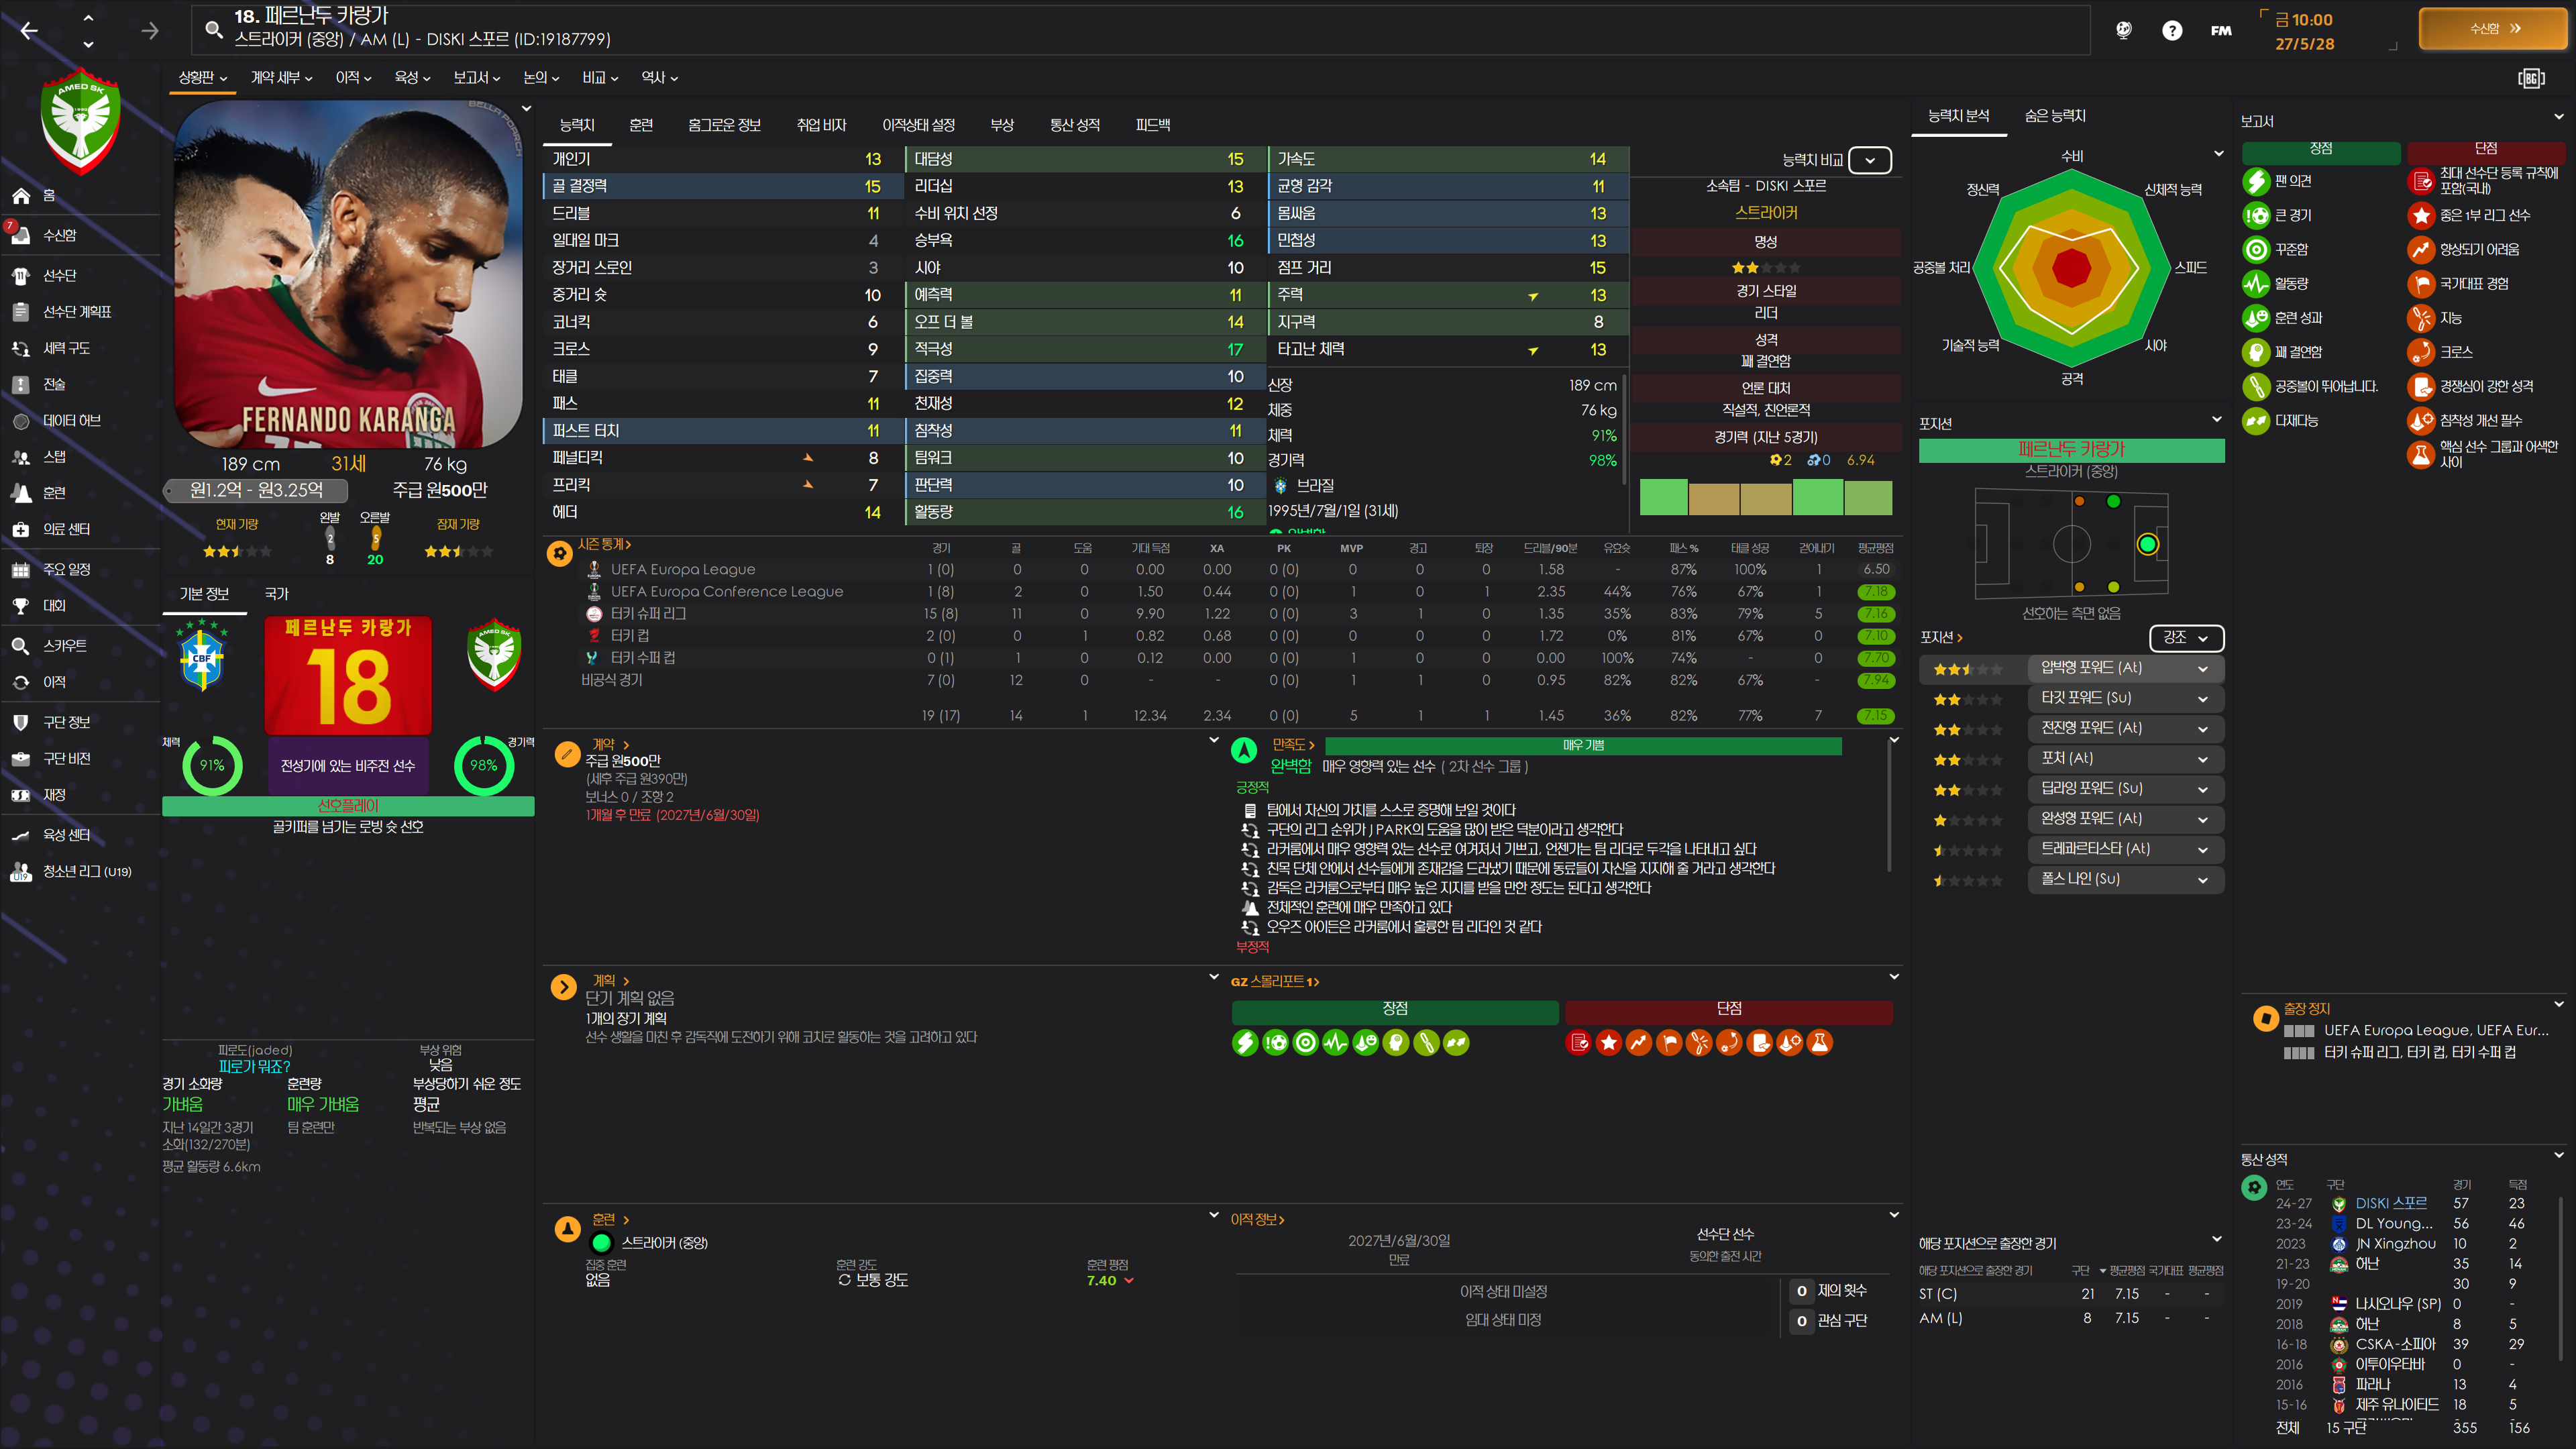Open the 강조 dropdown
The image size is (2576, 1449).
click(x=2186, y=637)
